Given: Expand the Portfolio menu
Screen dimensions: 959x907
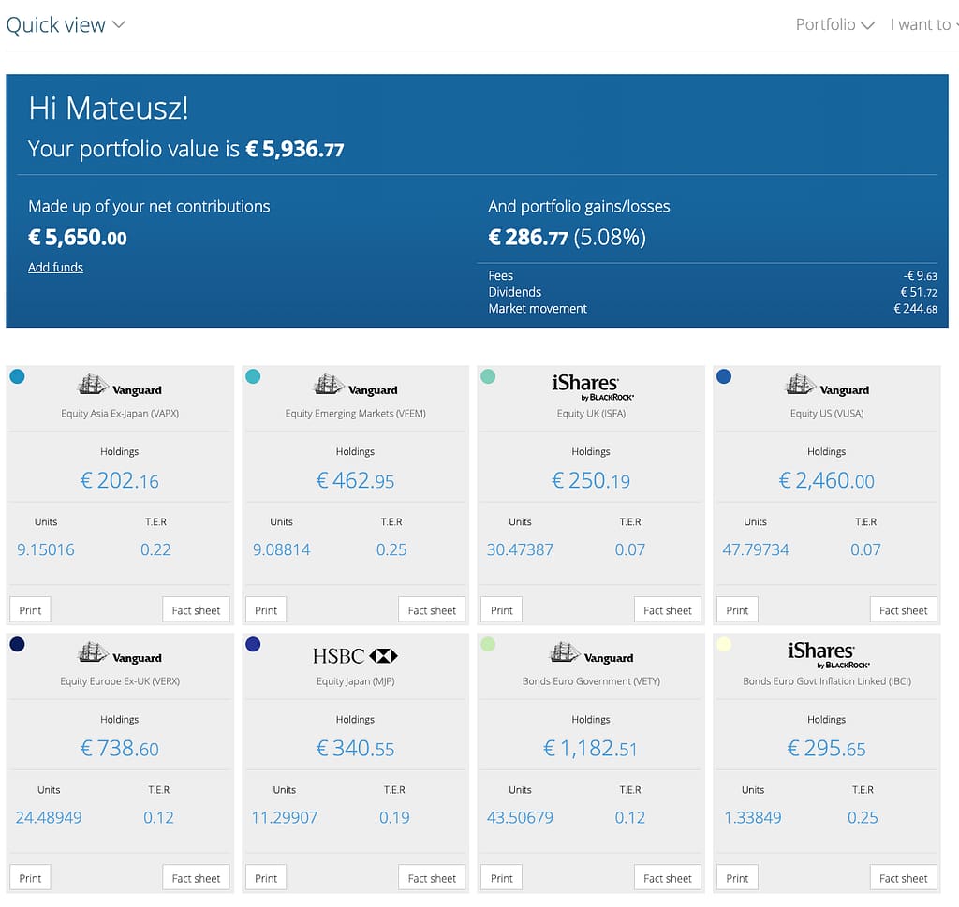Looking at the screenshot, I should click(x=834, y=25).
